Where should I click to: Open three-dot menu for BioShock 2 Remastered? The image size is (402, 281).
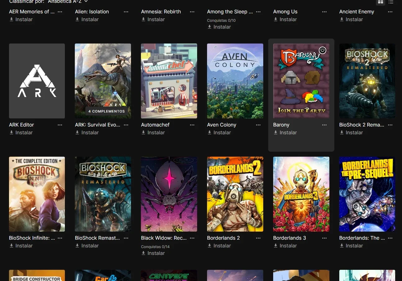[390, 125]
